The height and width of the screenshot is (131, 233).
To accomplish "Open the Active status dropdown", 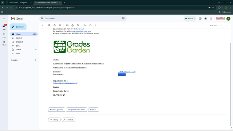I will [x=190, y=19].
